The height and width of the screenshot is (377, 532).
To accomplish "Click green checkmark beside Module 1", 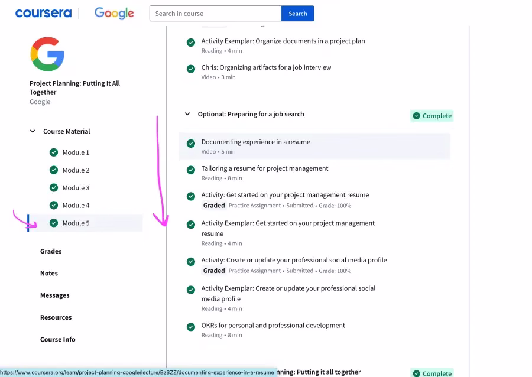I will (54, 152).
